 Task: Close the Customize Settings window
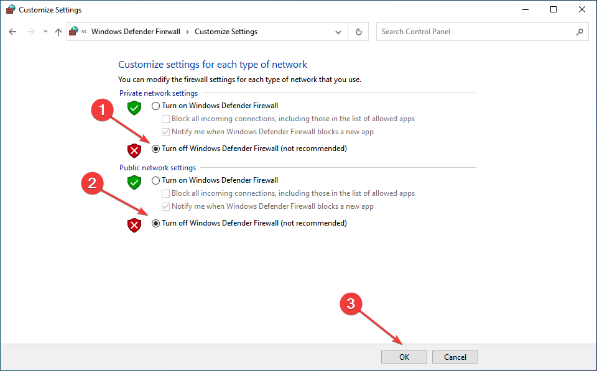(x=582, y=9)
